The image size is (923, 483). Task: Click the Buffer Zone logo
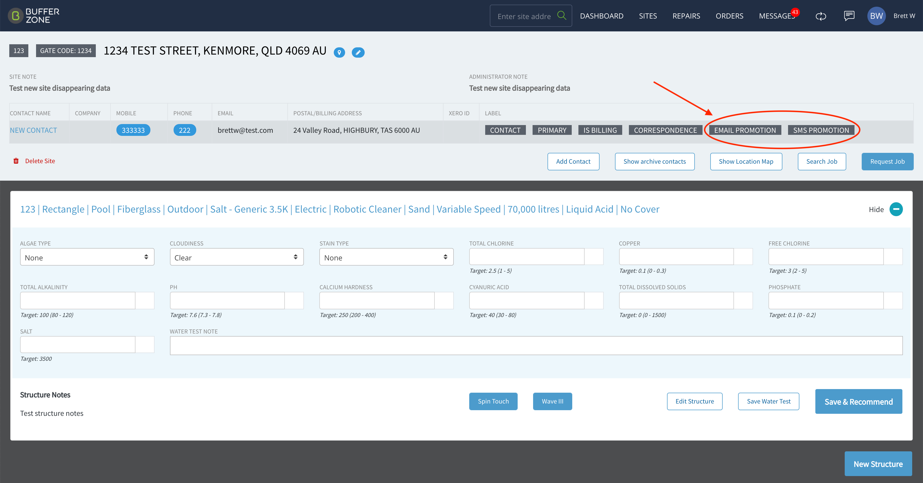pyautogui.click(x=34, y=16)
